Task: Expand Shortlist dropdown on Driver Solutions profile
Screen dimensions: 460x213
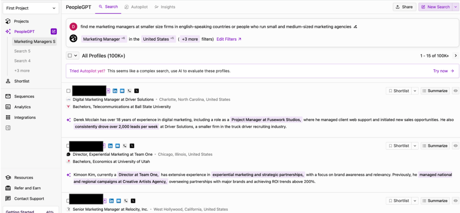Action: click(x=415, y=91)
